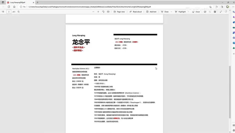Click the search icon in PDF toolbar

coord(18,12)
